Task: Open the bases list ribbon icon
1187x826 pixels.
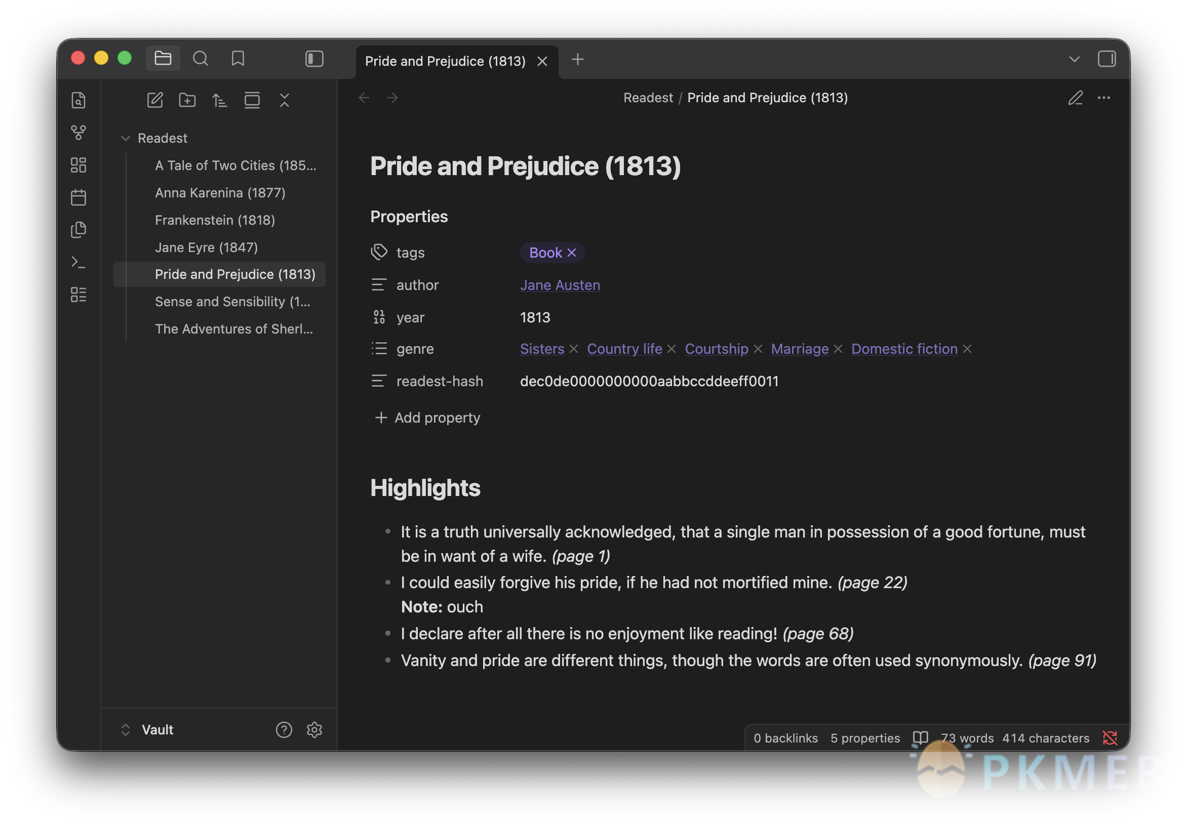Action: coord(78,295)
